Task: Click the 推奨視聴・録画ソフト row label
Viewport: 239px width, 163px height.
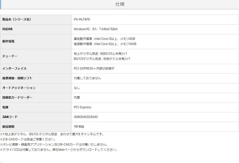Action: tap(17, 78)
